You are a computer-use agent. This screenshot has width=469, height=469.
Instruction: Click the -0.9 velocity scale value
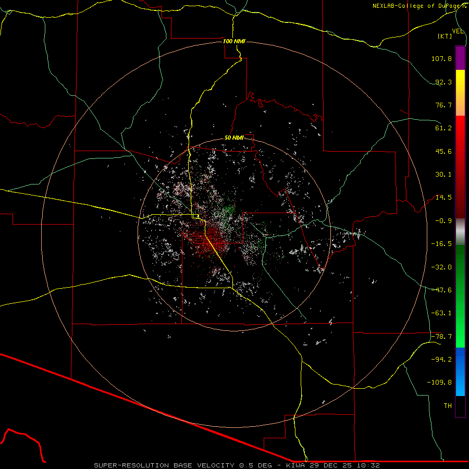tap(443, 221)
